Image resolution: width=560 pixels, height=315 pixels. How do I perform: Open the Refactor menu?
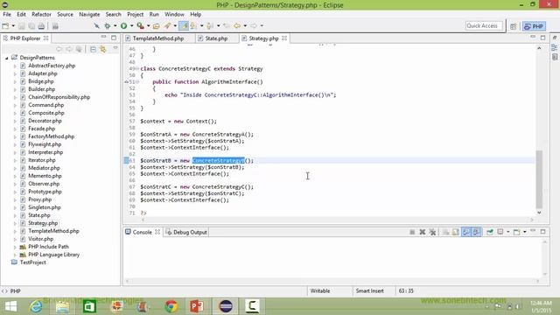pyautogui.click(x=41, y=14)
